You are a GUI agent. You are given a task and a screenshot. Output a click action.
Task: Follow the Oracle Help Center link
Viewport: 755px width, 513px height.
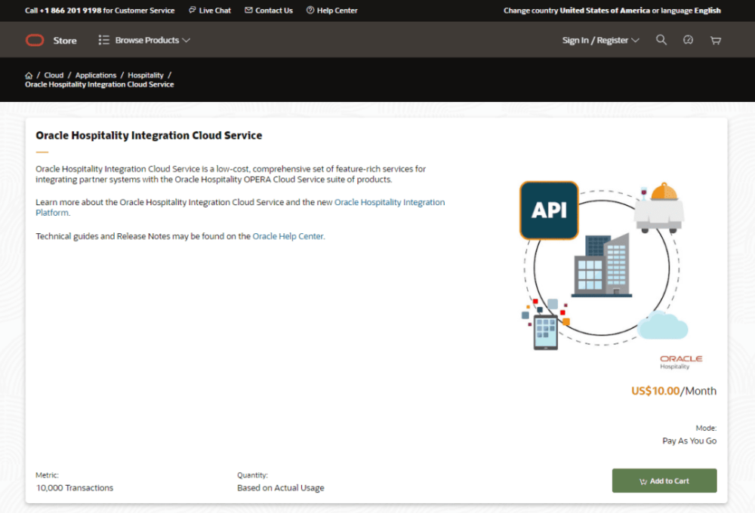click(x=288, y=236)
